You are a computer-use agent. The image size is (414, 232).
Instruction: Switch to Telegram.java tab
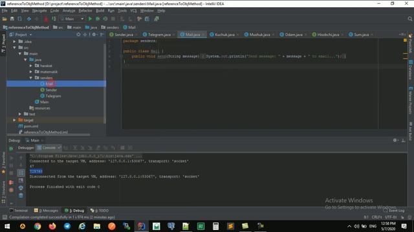tap(159, 34)
